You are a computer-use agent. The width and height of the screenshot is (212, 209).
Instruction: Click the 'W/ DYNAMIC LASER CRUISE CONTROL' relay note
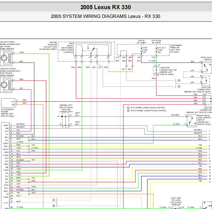point(67,50)
